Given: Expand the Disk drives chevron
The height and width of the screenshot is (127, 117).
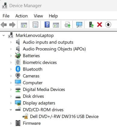Looking at the screenshot, I should pos(11,96).
